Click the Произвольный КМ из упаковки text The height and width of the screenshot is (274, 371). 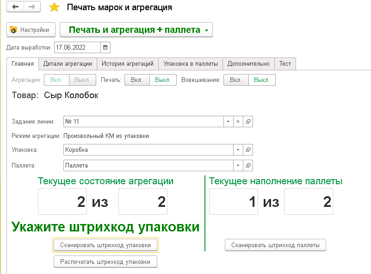(106, 136)
